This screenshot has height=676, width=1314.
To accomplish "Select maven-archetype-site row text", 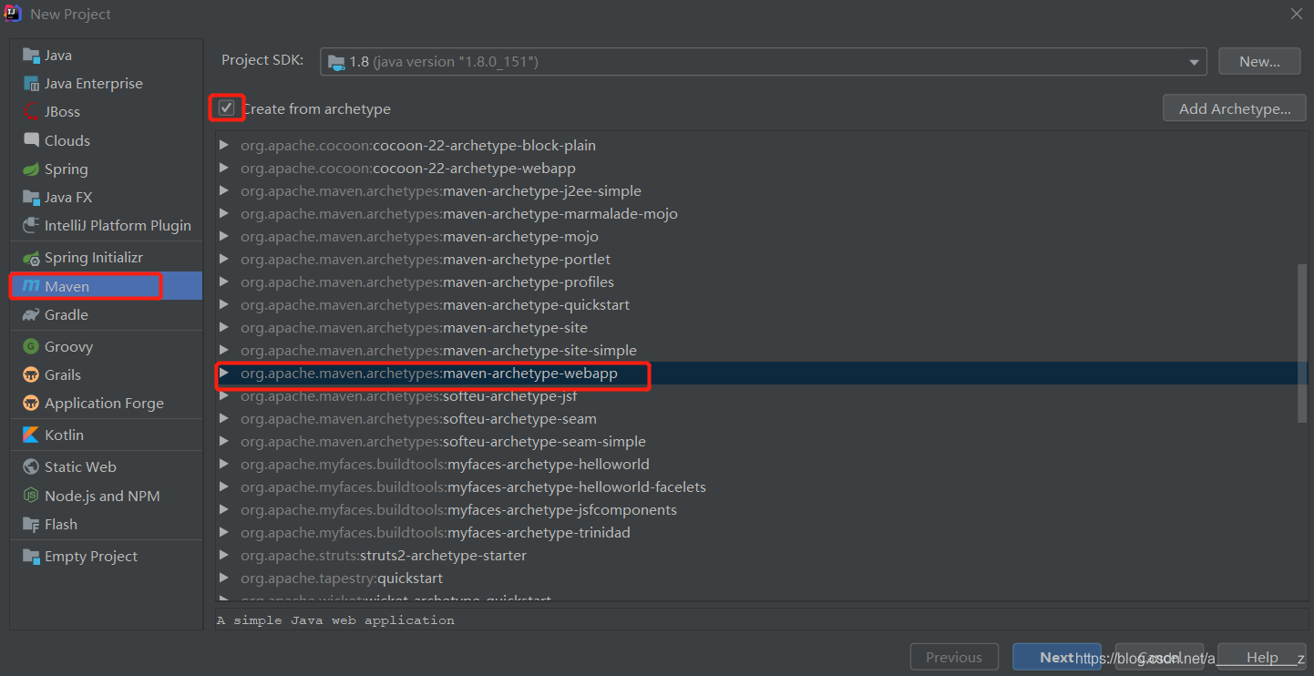I will pyautogui.click(x=414, y=327).
